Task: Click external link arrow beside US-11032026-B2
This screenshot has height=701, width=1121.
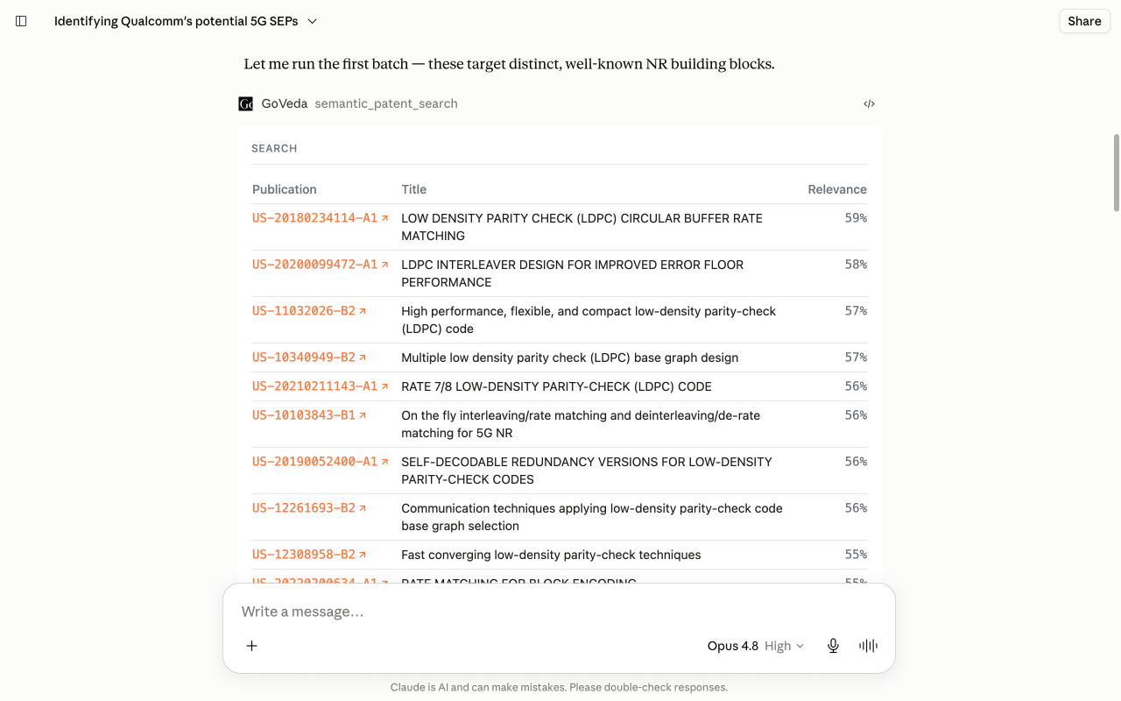Action: pos(363,311)
